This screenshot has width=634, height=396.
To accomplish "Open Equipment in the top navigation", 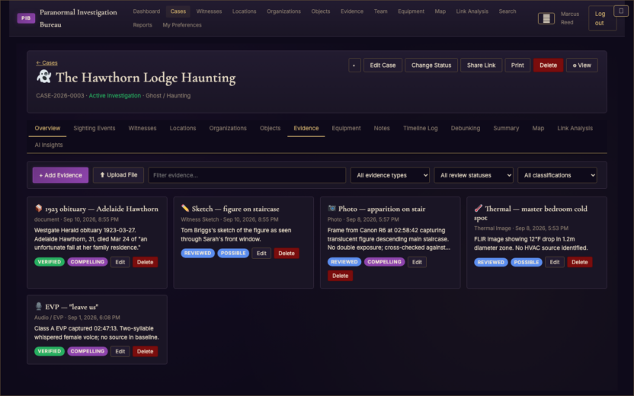I will click(x=411, y=11).
